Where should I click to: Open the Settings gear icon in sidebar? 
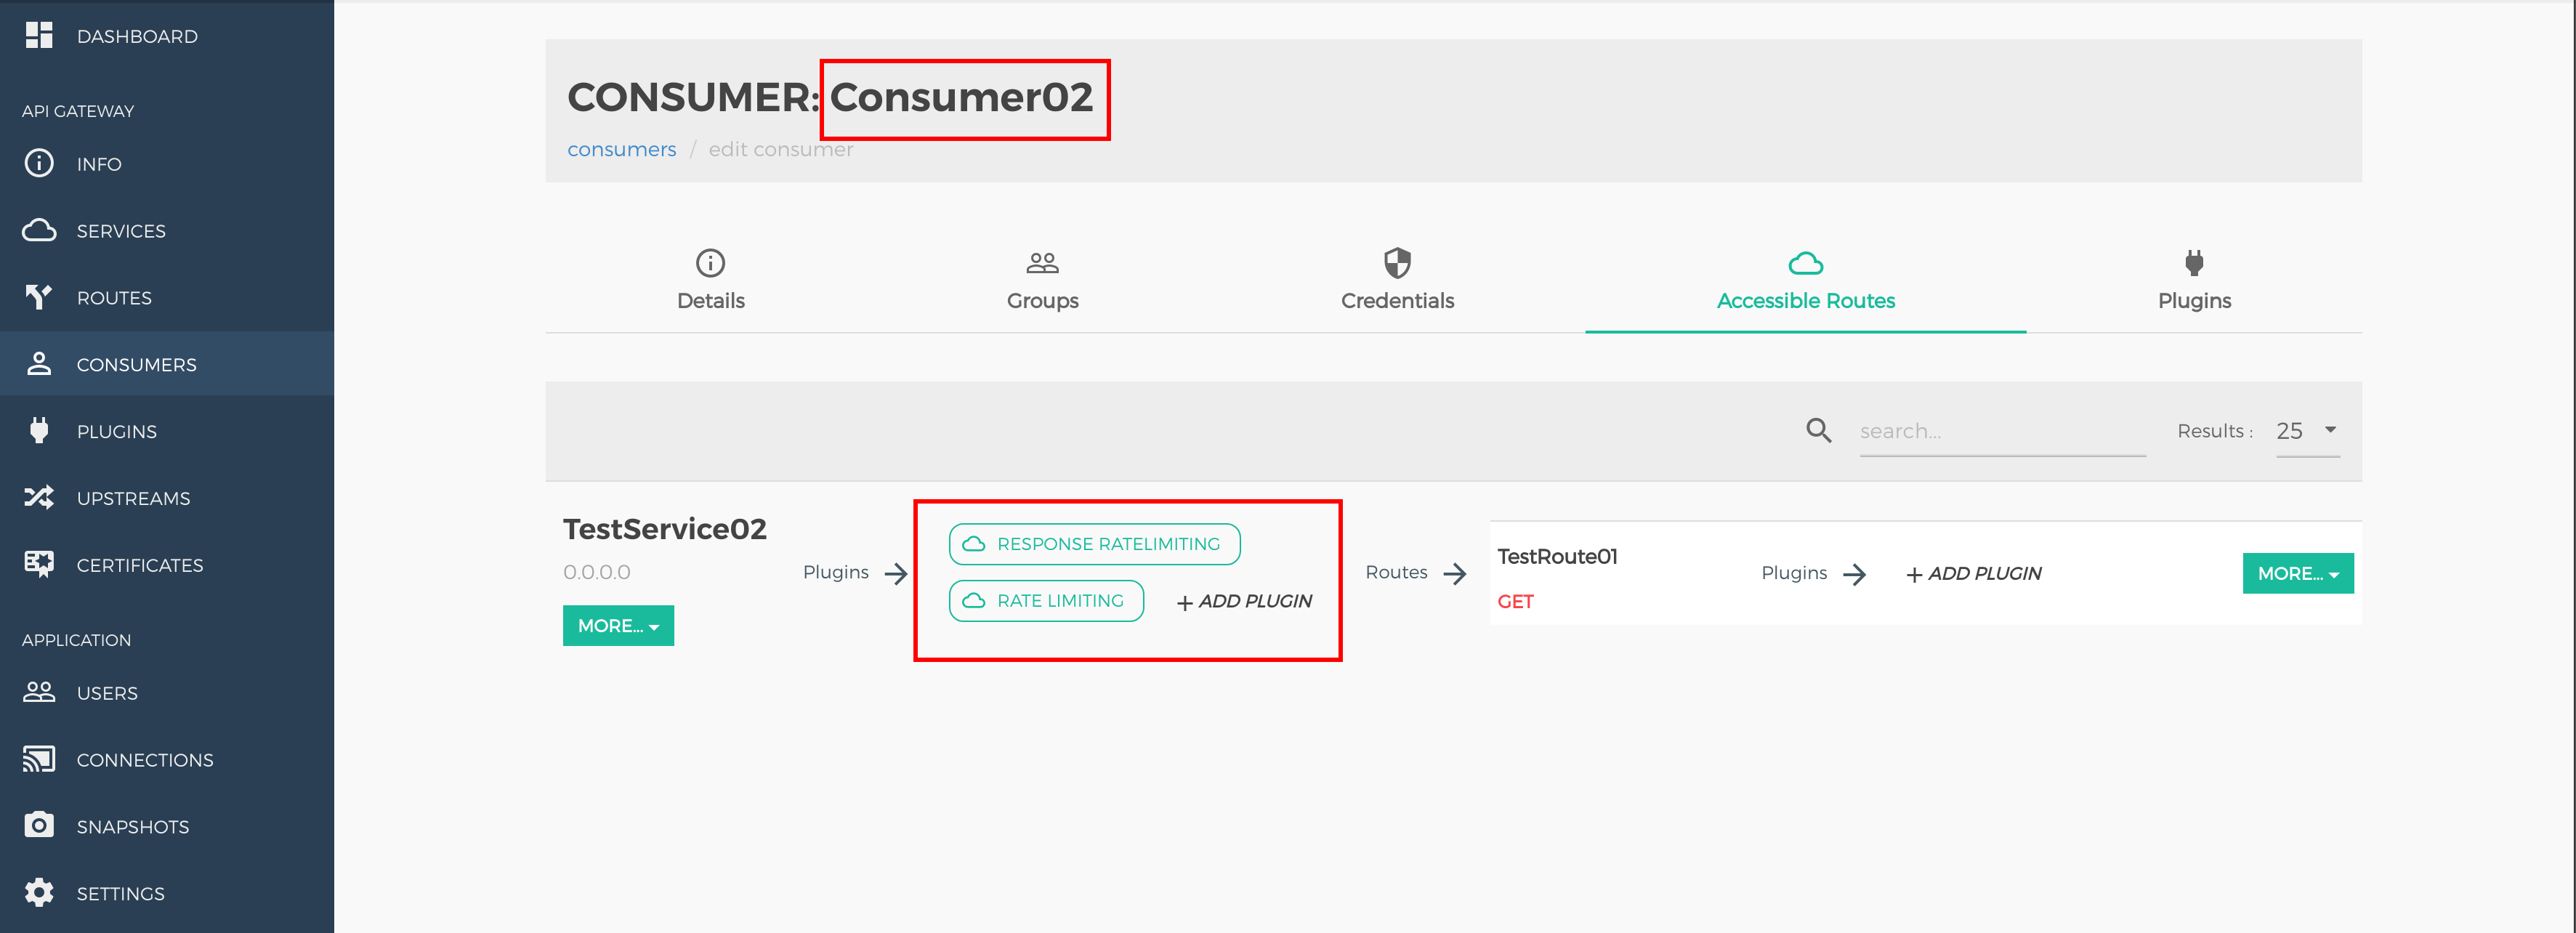point(39,892)
